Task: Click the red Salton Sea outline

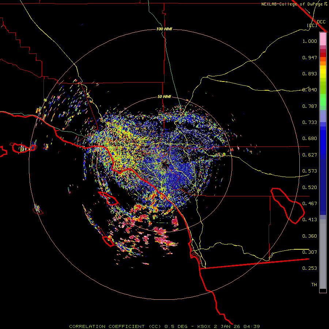Action: (x=287, y=206)
